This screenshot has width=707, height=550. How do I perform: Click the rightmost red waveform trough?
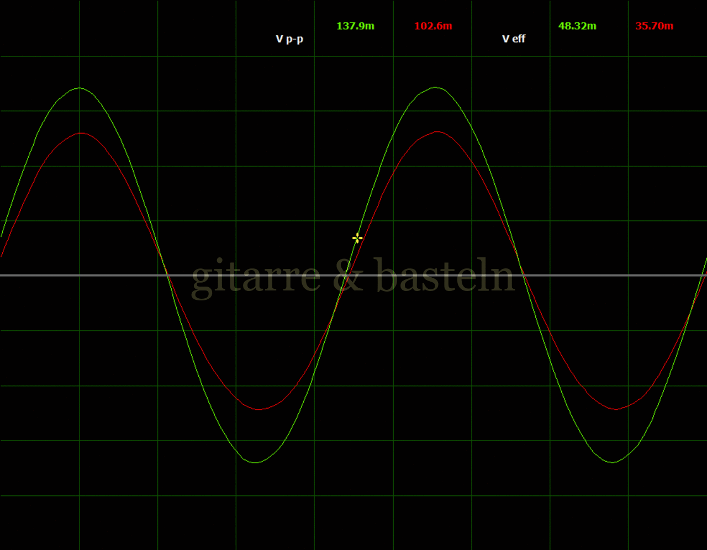click(x=616, y=409)
